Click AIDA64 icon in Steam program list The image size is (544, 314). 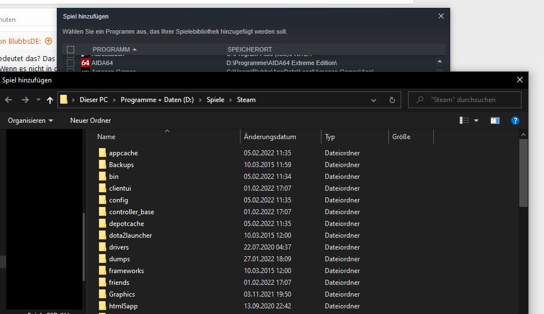[x=85, y=63]
